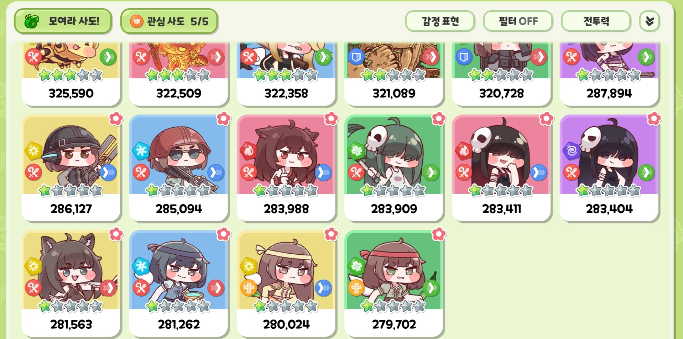Click the heart icon beside 관심 사도
This screenshot has height=339, width=683.
point(136,21)
